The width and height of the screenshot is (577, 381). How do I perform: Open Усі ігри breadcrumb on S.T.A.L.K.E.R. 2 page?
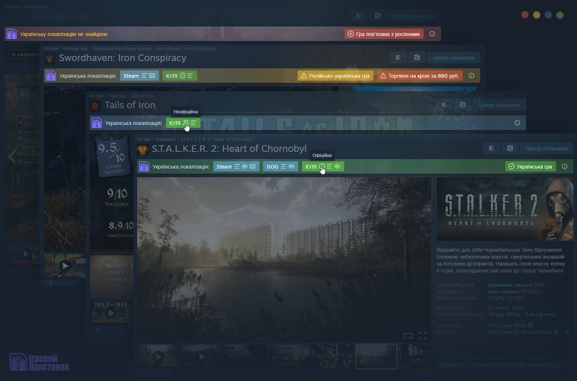(144, 139)
